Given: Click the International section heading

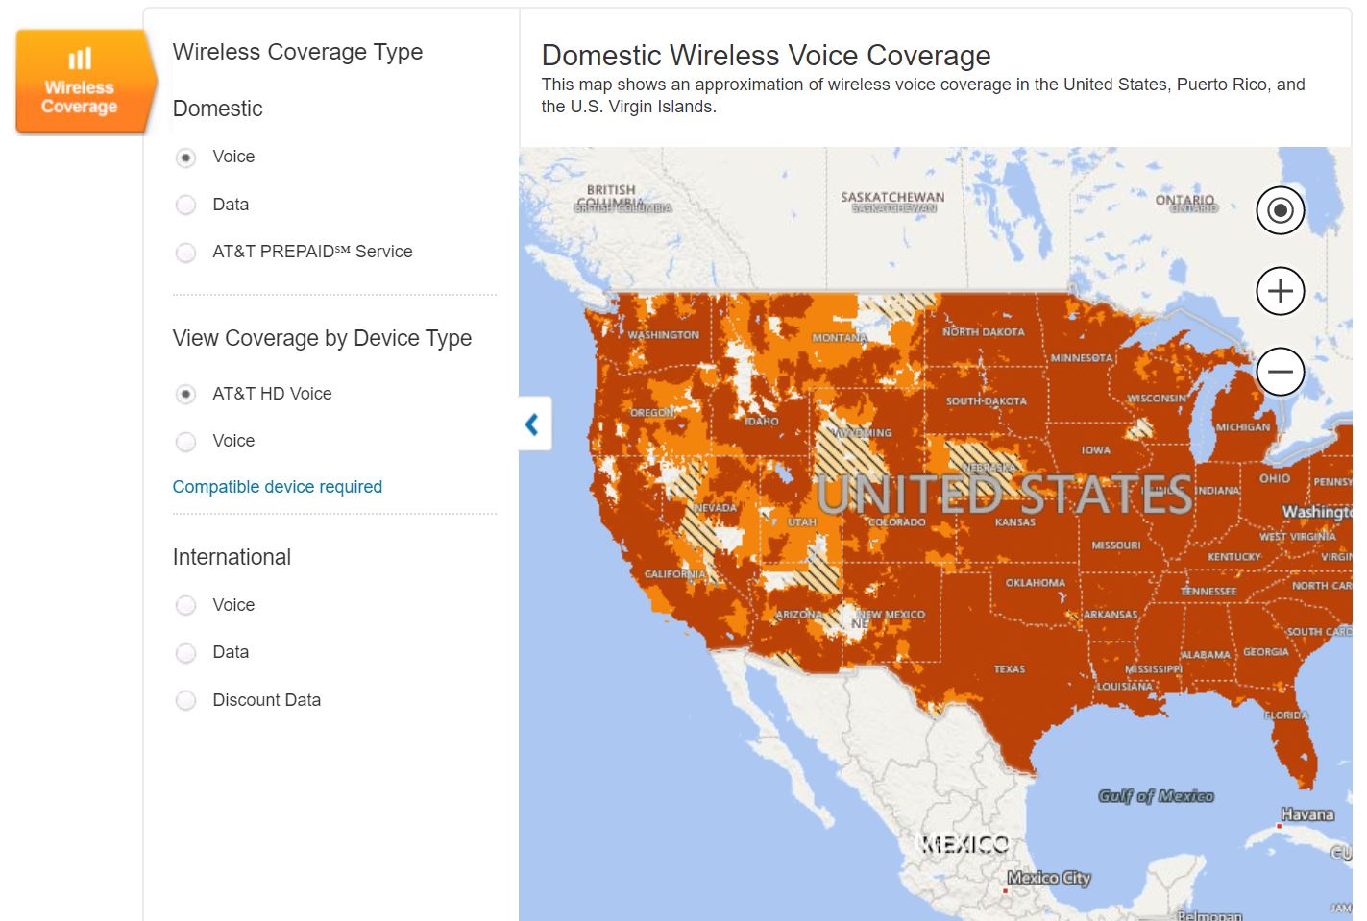Looking at the screenshot, I should [232, 557].
